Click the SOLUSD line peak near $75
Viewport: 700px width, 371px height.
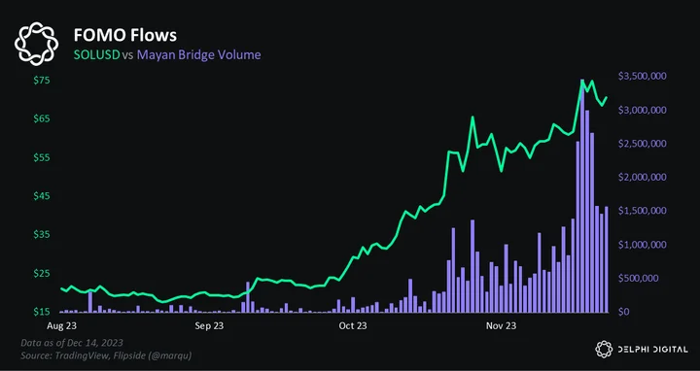tap(582, 81)
